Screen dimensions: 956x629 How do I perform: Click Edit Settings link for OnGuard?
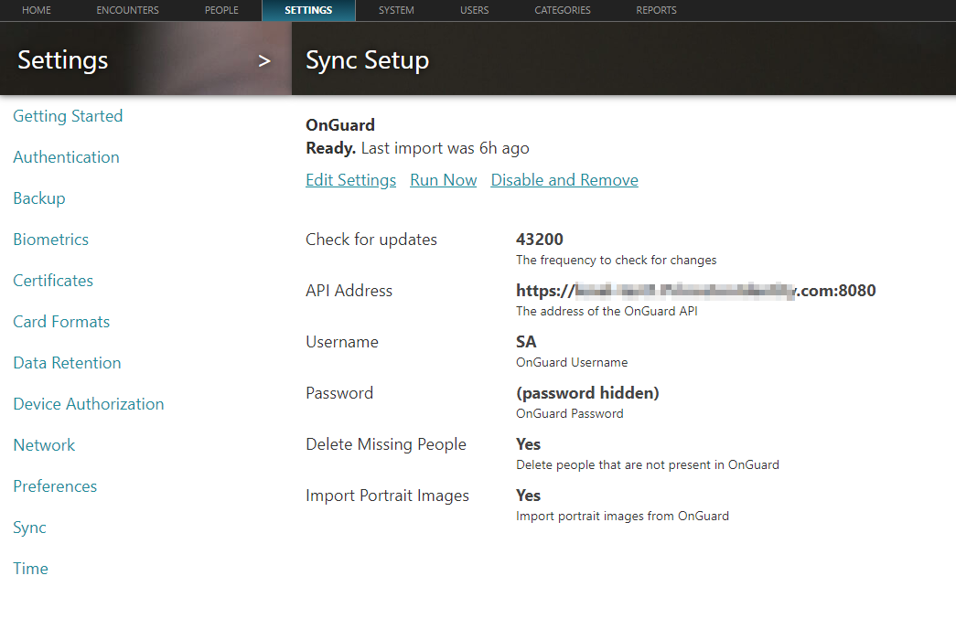(x=350, y=180)
